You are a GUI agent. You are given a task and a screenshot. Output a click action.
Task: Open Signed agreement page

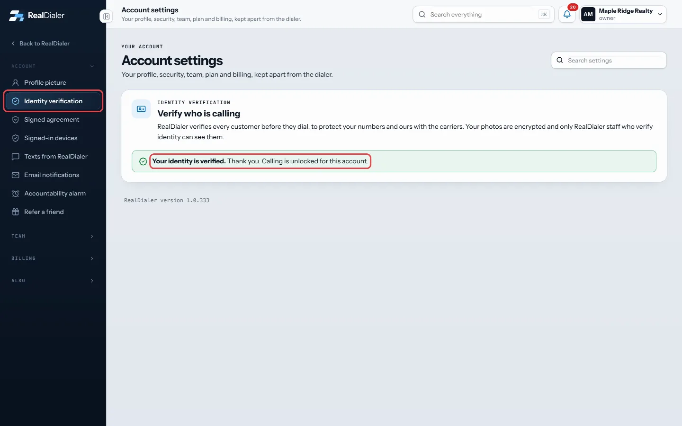tap(53, 119)
